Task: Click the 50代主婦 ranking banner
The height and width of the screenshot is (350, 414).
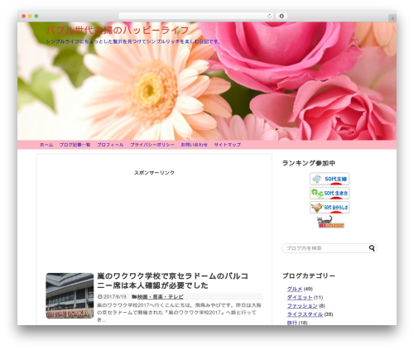Action: tap(330, 179)
